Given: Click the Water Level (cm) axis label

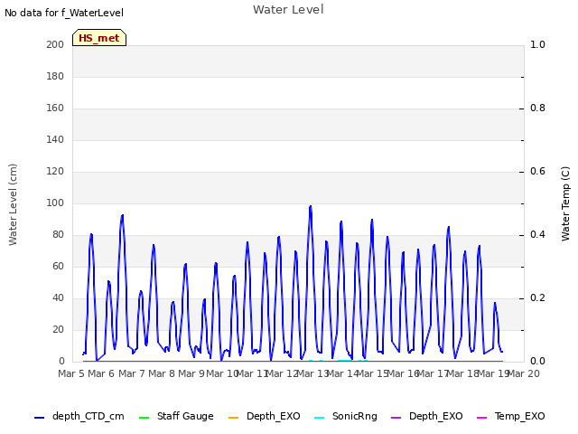Looking at the screenshot, I should coord(13,204).
